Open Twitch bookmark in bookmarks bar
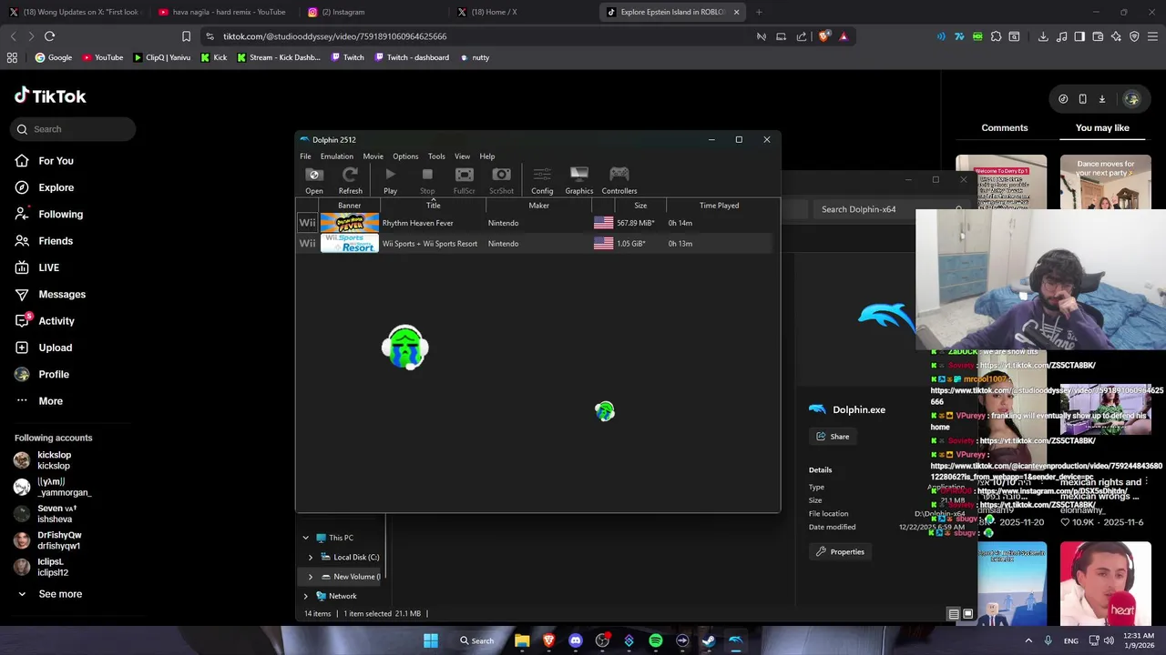Screen dimensions: 1166x655 point(347,57)
